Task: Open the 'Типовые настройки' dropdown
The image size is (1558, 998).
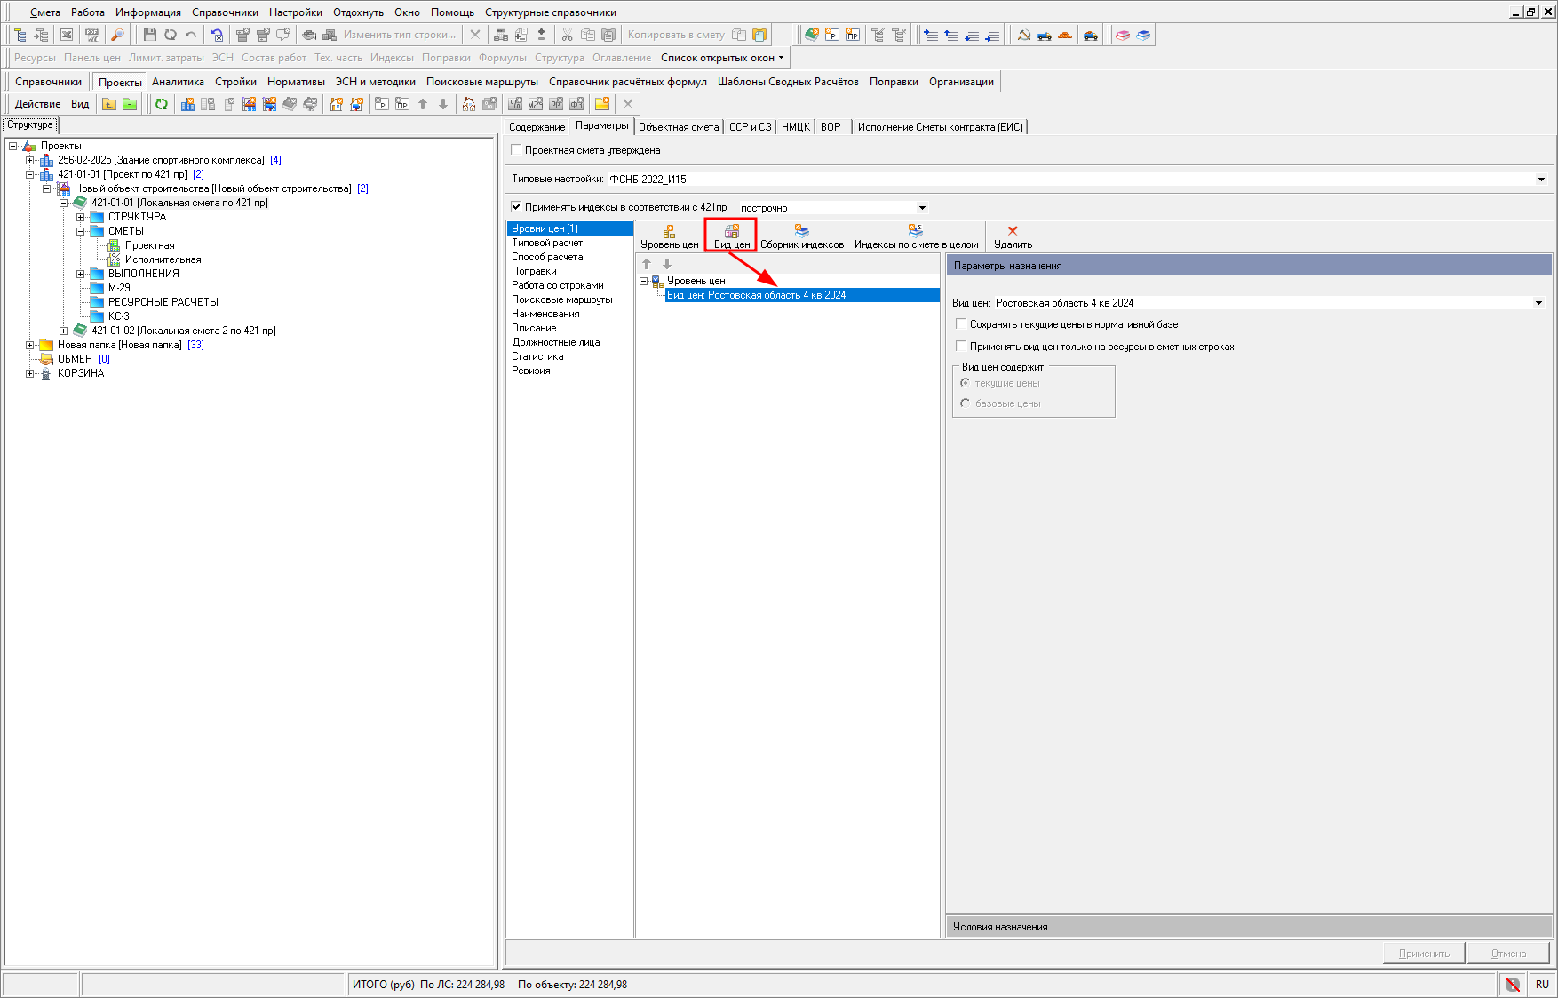Action: click(1540, 180)
